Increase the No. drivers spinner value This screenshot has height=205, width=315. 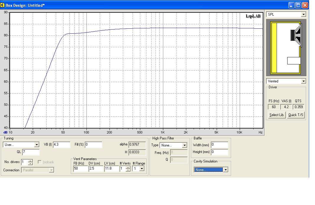pyautogui.click(x=30, y=161)
